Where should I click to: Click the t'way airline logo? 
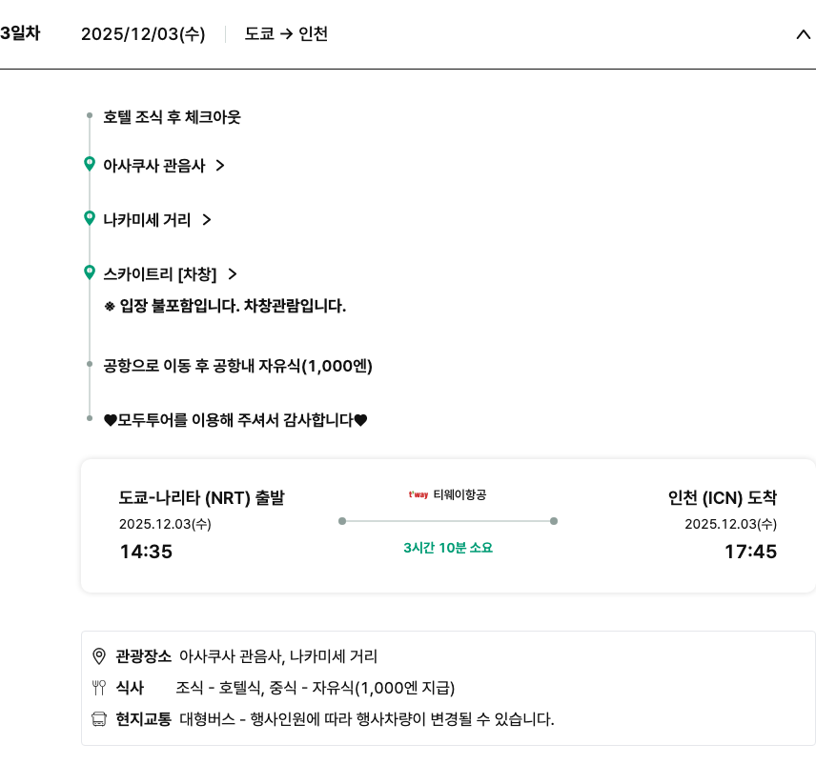(x=418, y=494)
